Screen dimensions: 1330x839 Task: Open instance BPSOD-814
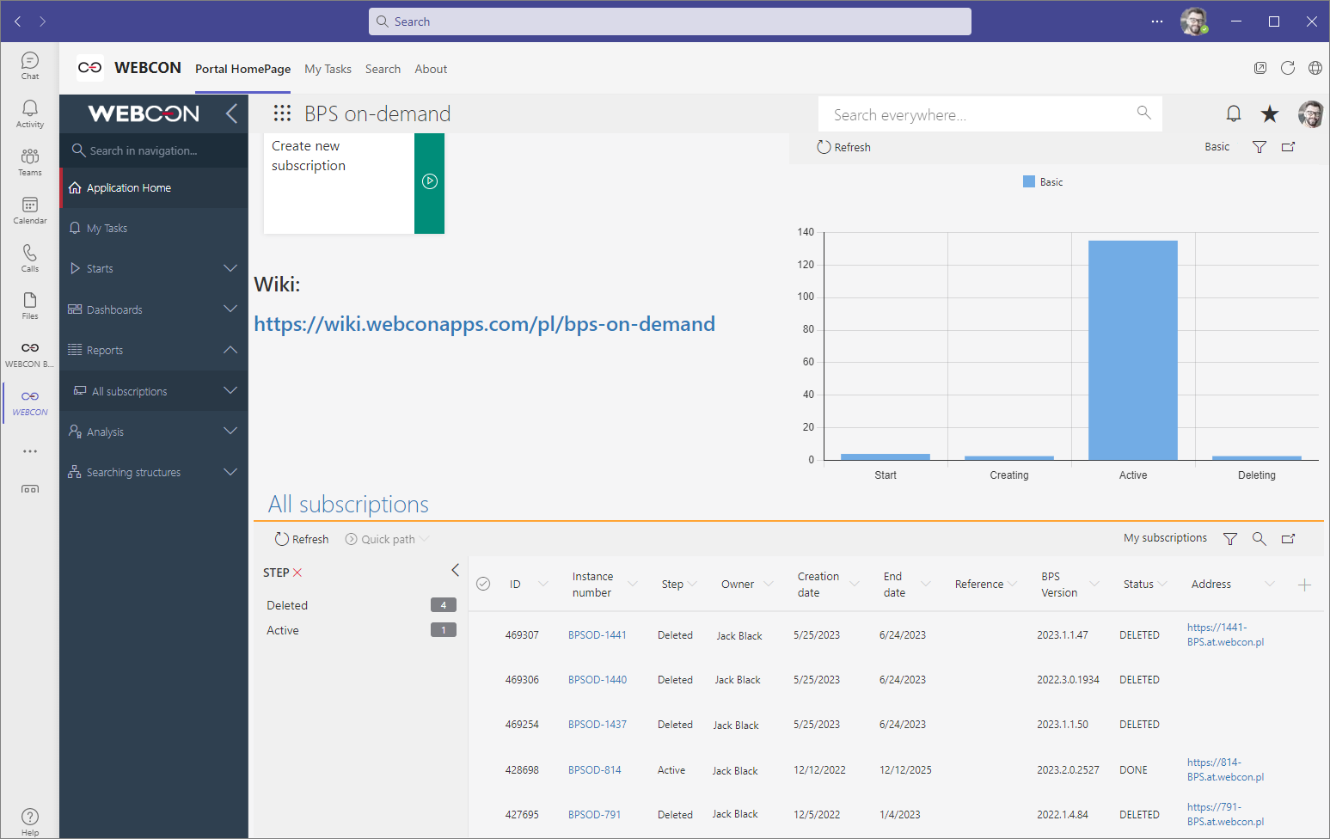tap(595, 770)
